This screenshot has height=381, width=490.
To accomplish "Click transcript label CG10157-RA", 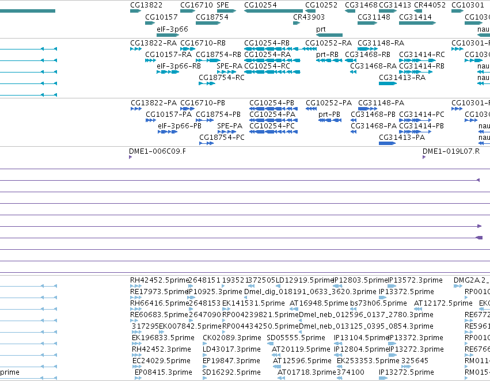I will pos(169,54).
